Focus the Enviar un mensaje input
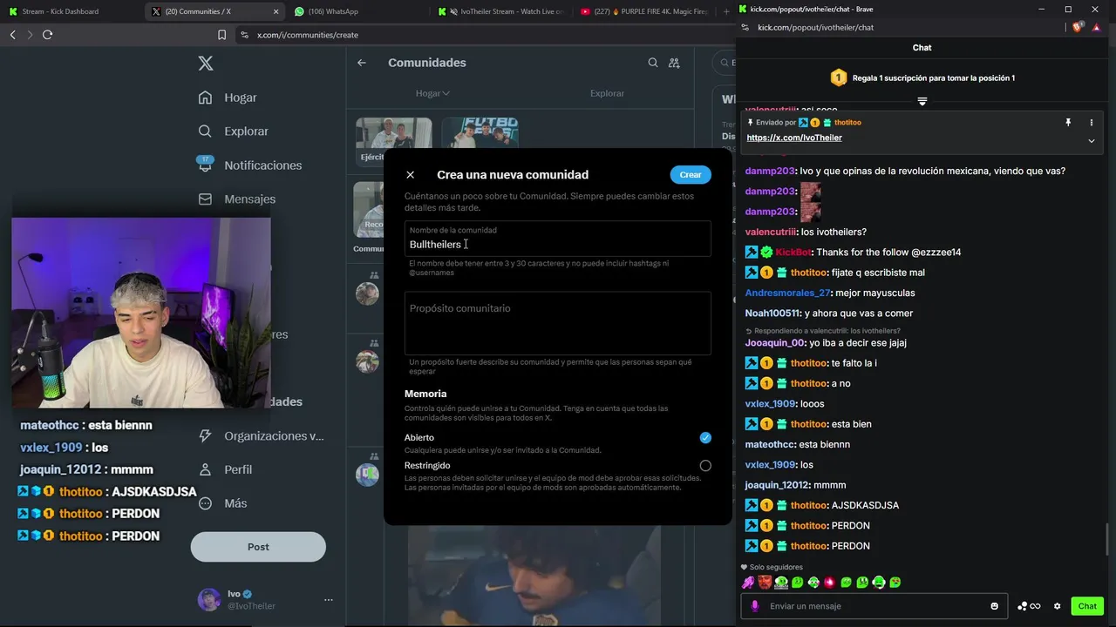This screenshot has width=1116, height=627. click(x=876, y=606)
